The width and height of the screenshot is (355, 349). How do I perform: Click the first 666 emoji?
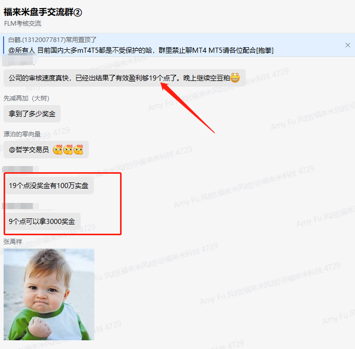[57, 150]
